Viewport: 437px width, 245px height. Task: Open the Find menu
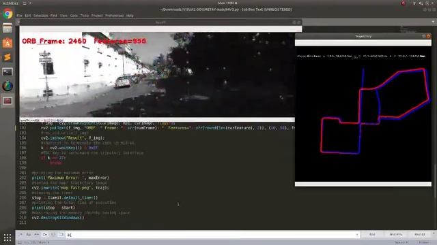point(54,16)
